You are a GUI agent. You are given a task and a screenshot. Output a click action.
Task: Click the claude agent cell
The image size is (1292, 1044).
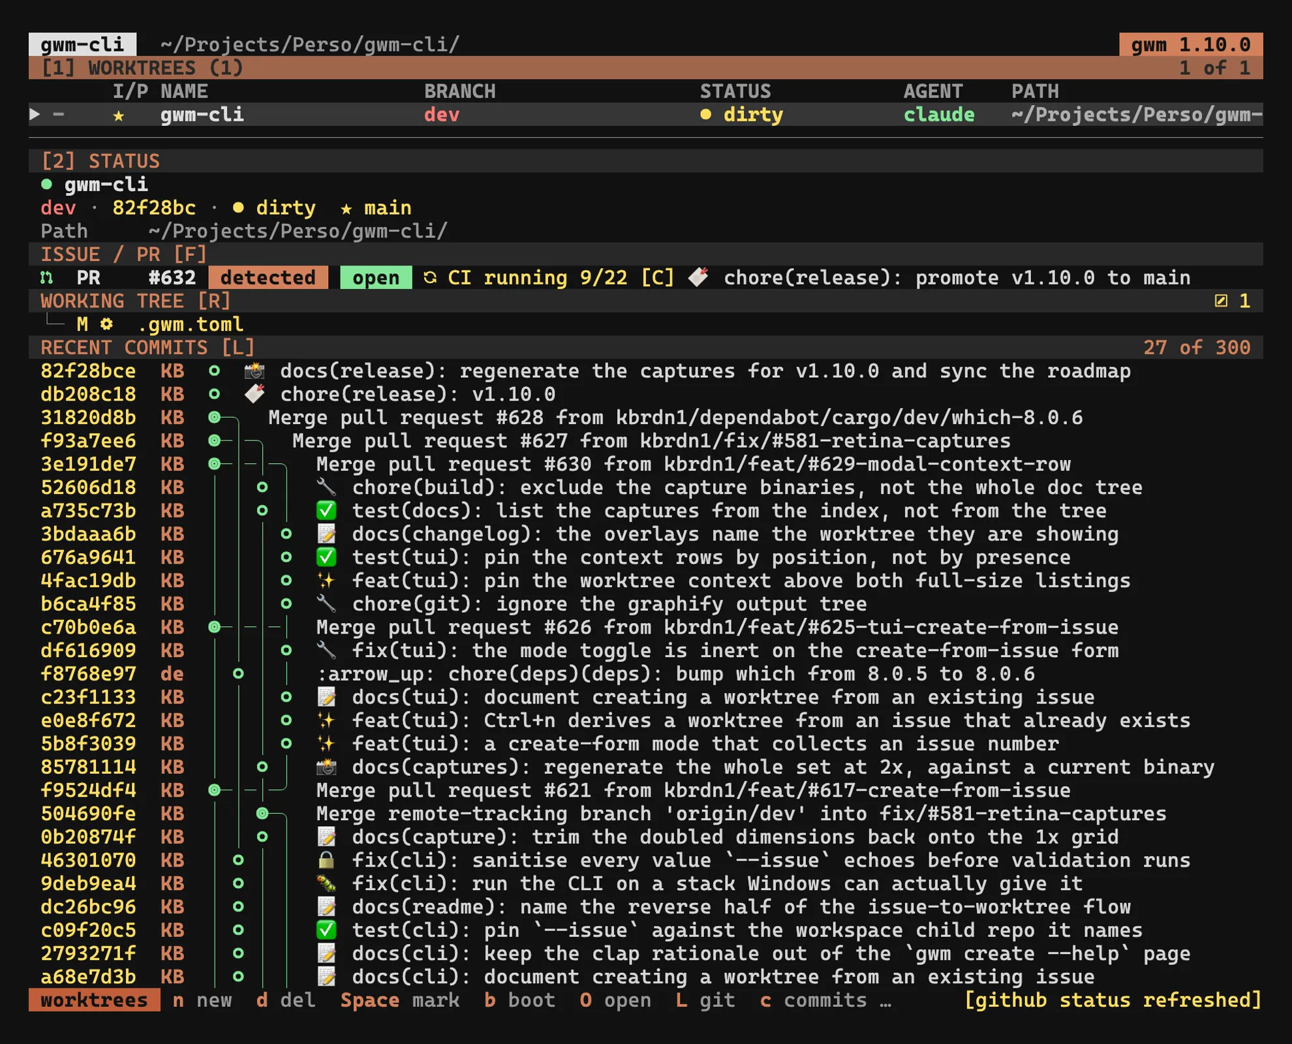939,115
